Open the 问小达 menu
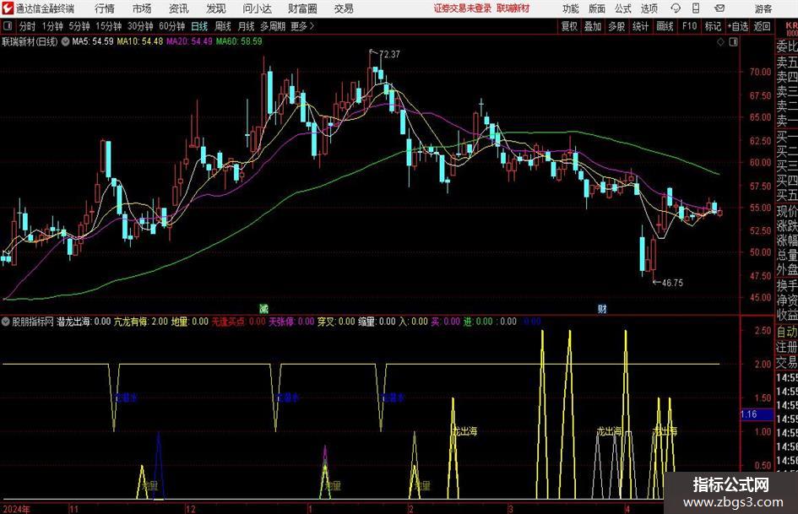Viewport: 798px width, 514px height. click(x=257, y=8)
